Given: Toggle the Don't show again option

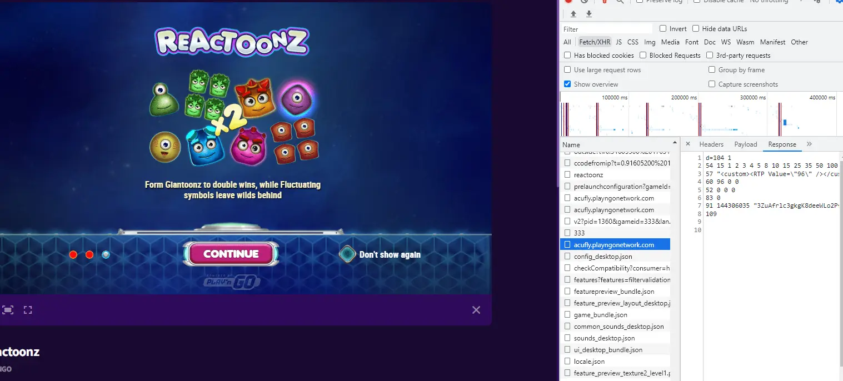Looking at the screenshot, I should 347,254.
